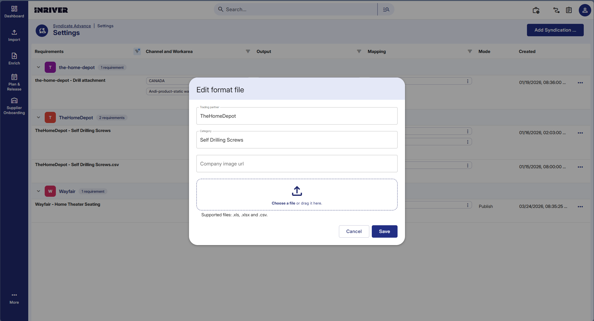Open the advanced search icon
Screen dimensions: 594x321
tap(386, 10)
